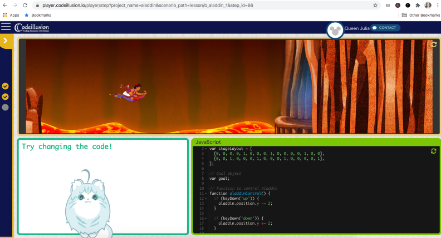Image resolution: width=441 pixels, height=238 pixels.
Task: Click the Queen Julia username
Action: 357,28
